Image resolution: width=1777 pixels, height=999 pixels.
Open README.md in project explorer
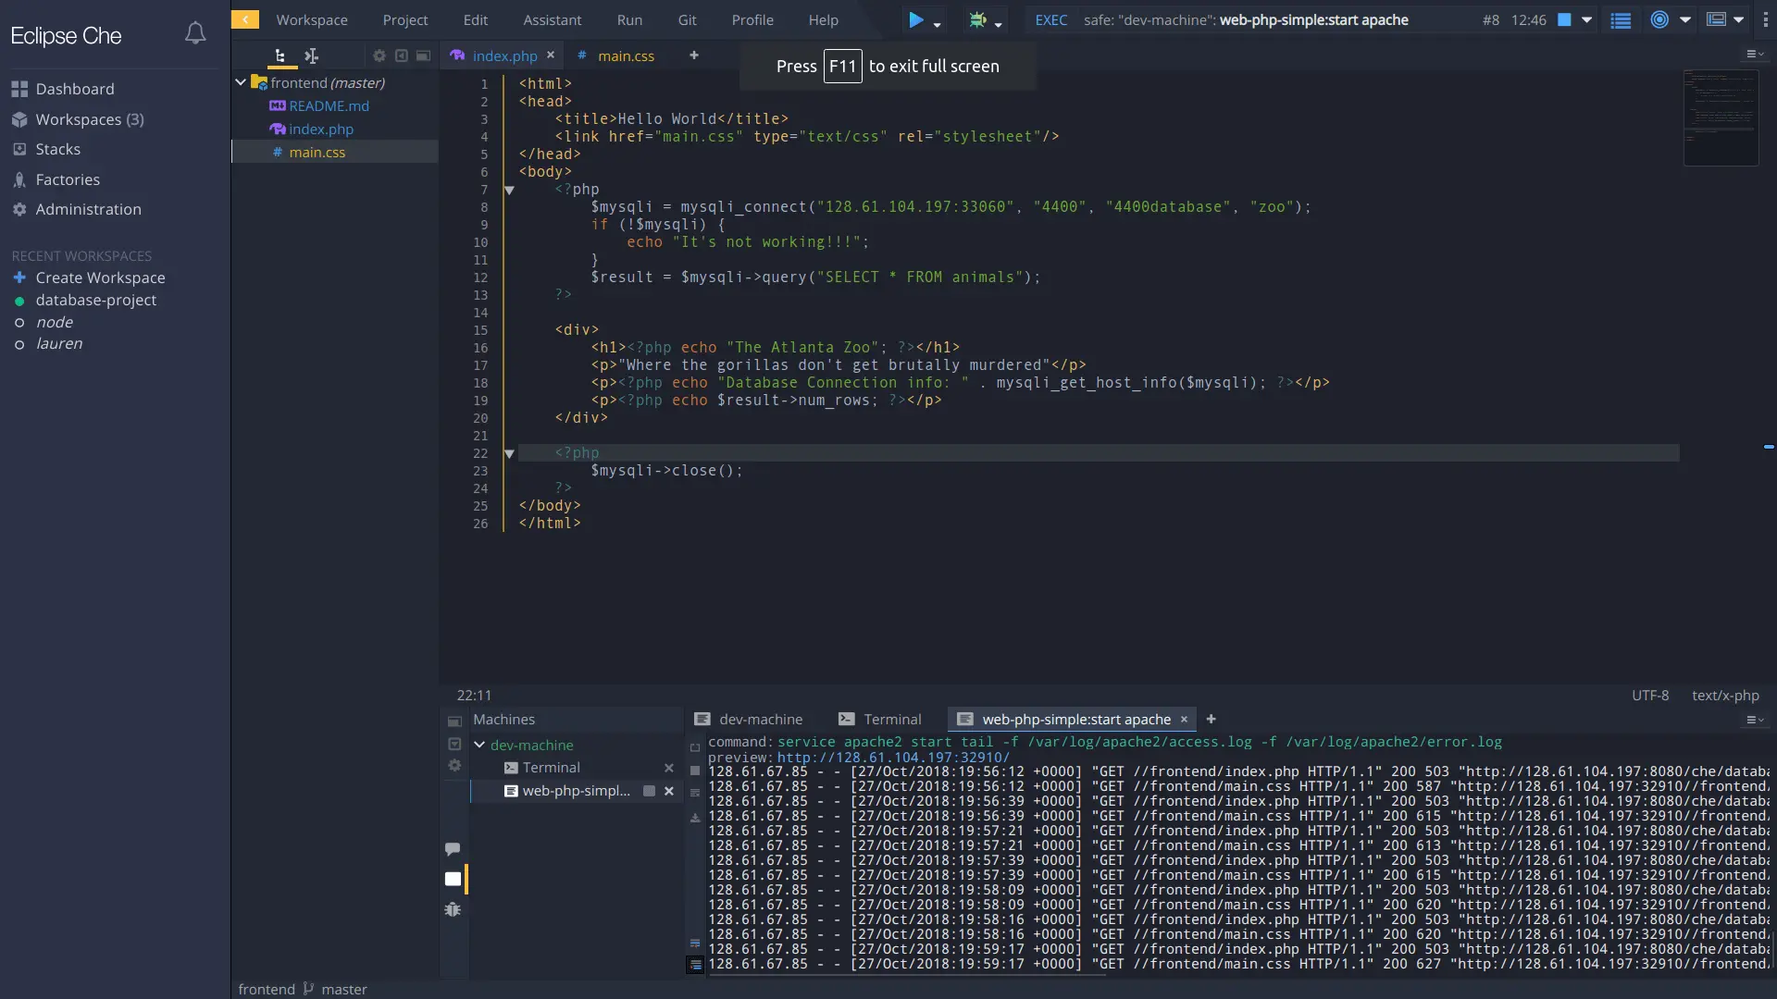point(329,106)
